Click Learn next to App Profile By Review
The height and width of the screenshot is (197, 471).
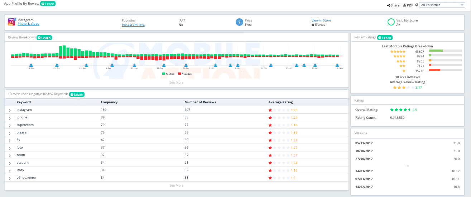[48, 4]
